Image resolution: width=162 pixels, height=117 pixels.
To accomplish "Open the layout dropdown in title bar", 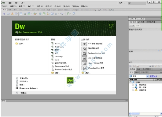I will [10, 3].
